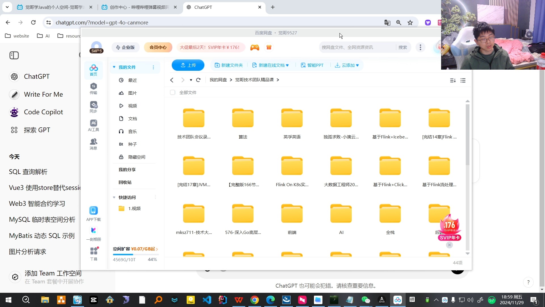Click the 上传 upload button
Viewport: 545px width, 307px height.
click(x=188, y=65)
